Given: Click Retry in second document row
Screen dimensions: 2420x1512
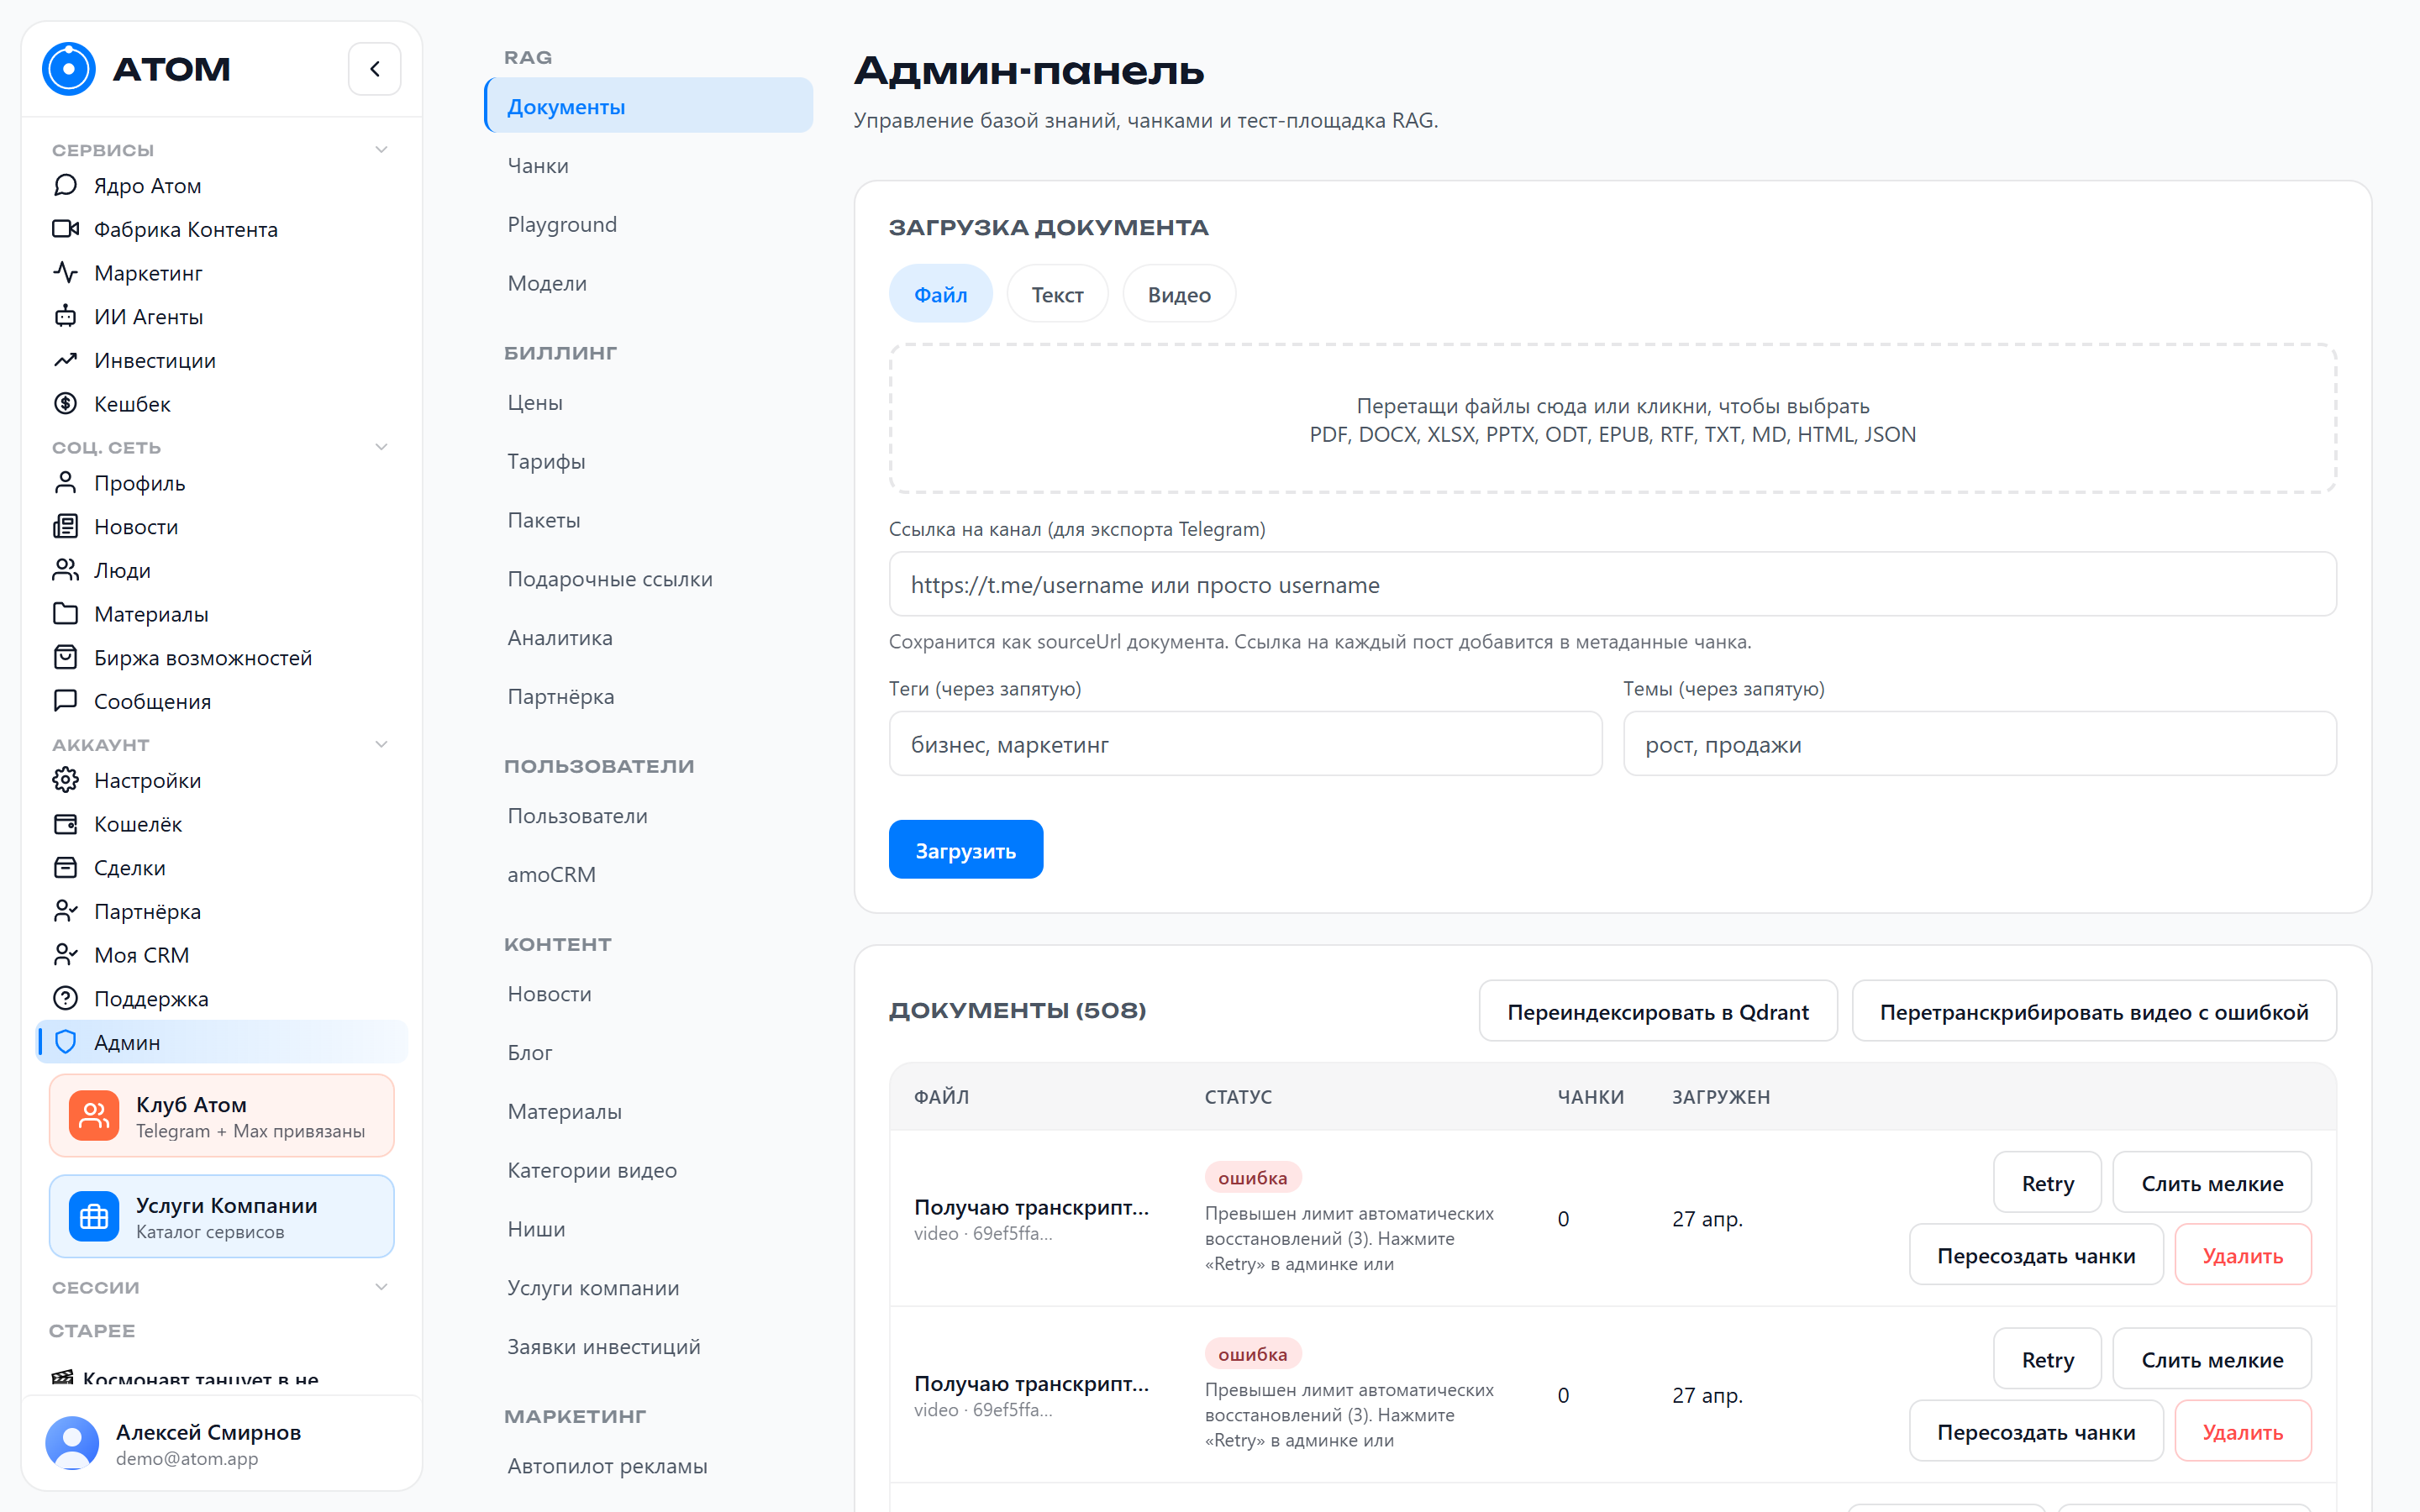Looking at the screenshot, I should pos(2047,1359).
